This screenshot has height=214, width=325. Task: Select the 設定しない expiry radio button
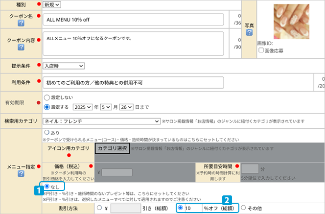coord(47,97)
